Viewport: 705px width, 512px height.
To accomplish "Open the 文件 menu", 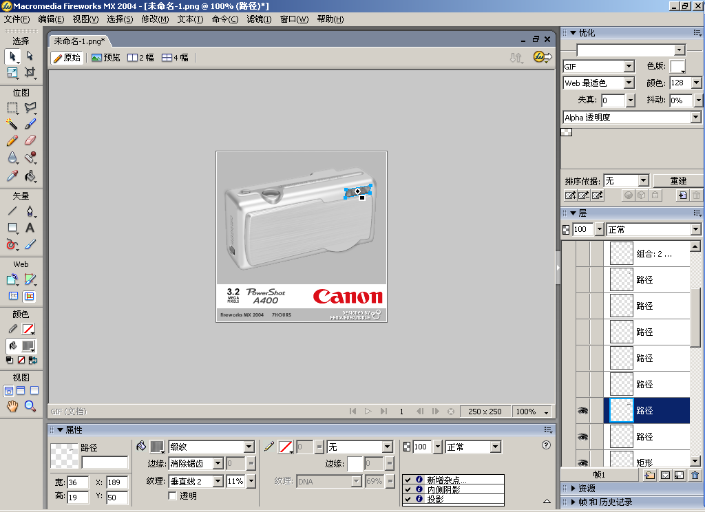I will point(17,19).
